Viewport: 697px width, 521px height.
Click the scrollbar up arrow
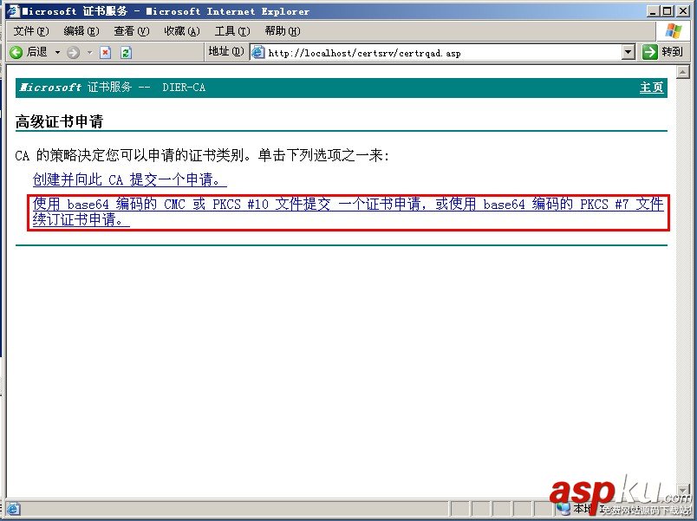click(682, 72)
